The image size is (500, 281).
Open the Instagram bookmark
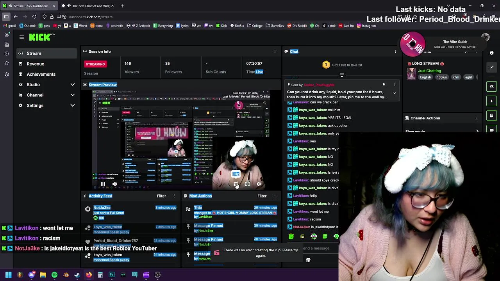tap(366, 26)
